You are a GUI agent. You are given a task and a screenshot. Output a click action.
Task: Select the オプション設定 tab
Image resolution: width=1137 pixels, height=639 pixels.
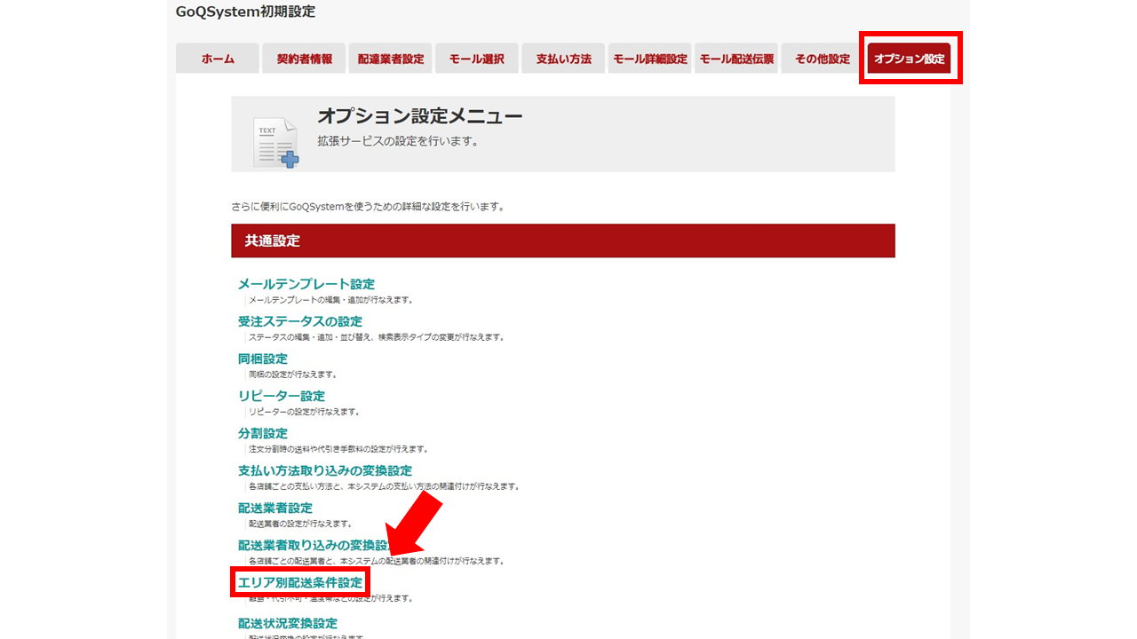click(x=910, y=59)
